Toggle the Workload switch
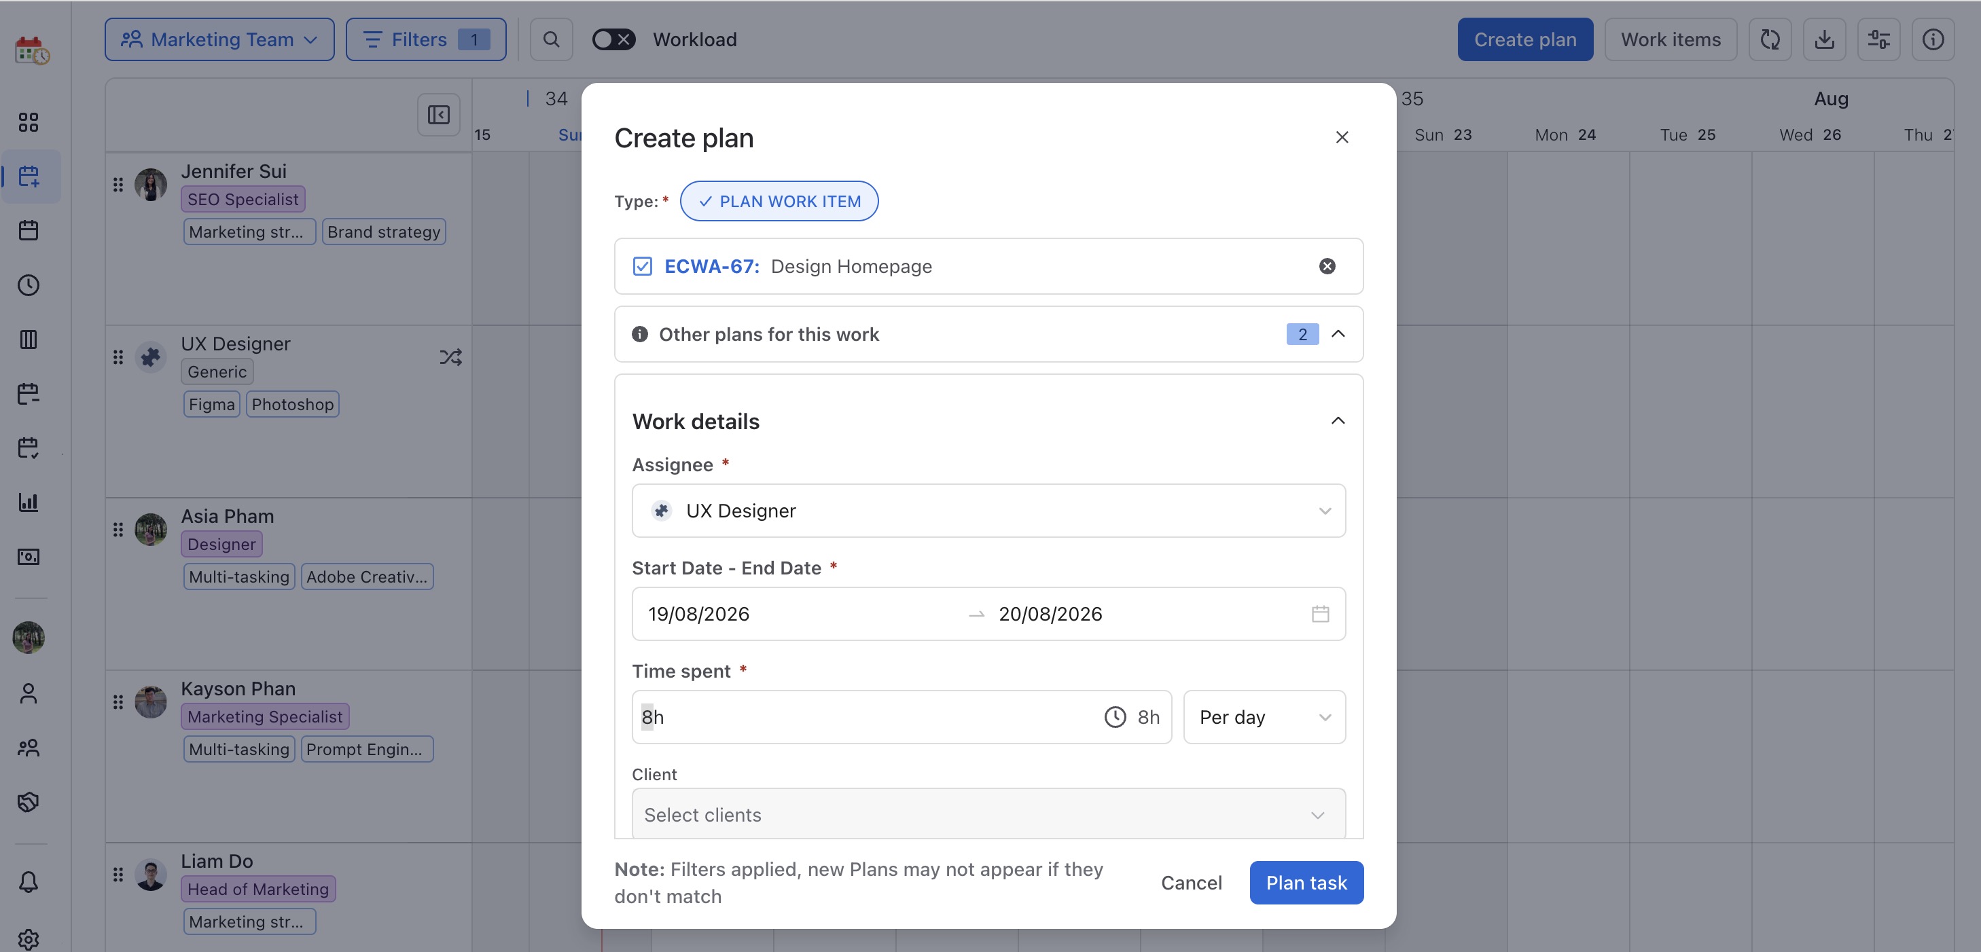This screenshot has height=952, width=1981. point(613,39)
